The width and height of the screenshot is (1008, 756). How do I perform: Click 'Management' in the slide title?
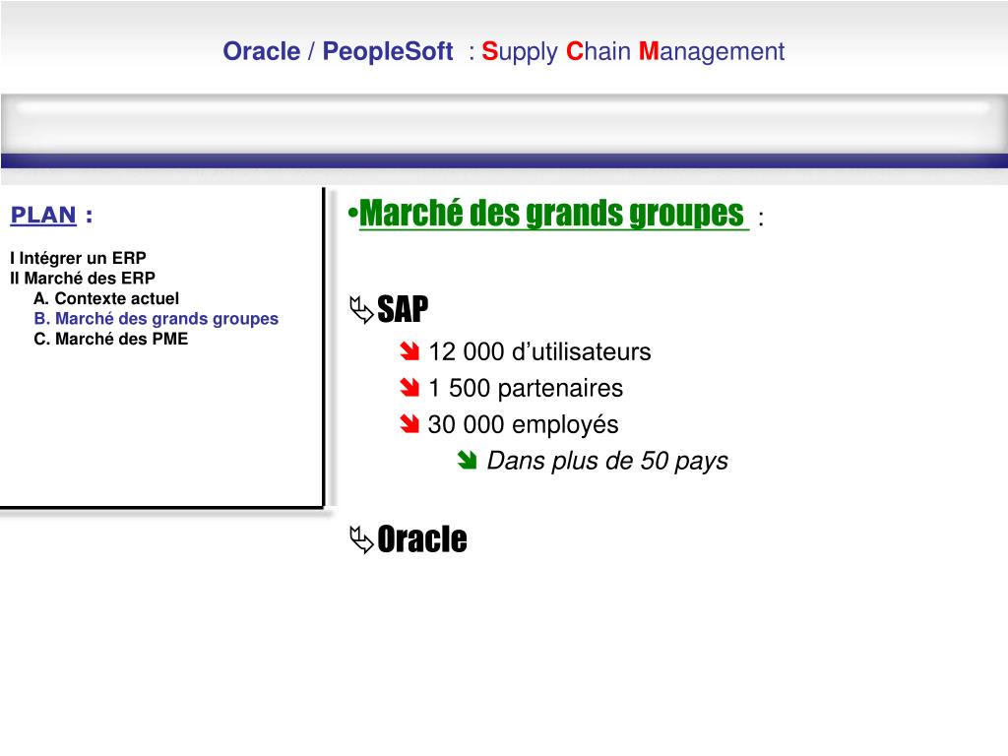pyautogui.click(x=712, y=51)
